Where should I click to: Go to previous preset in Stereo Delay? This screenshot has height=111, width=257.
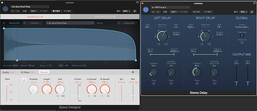pos(153,12)
